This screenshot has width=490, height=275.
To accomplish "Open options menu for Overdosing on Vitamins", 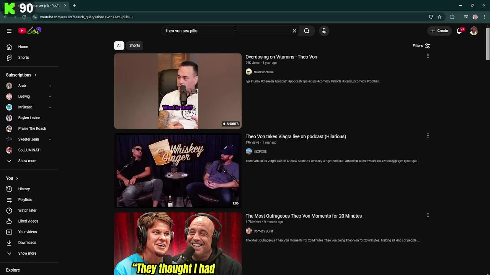I will (428, 56).
